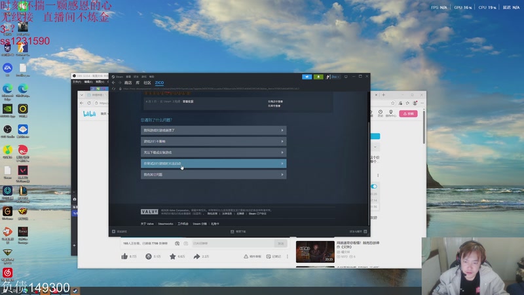Open 管理下载 in Steam bottom bar

tap(238, 231)
